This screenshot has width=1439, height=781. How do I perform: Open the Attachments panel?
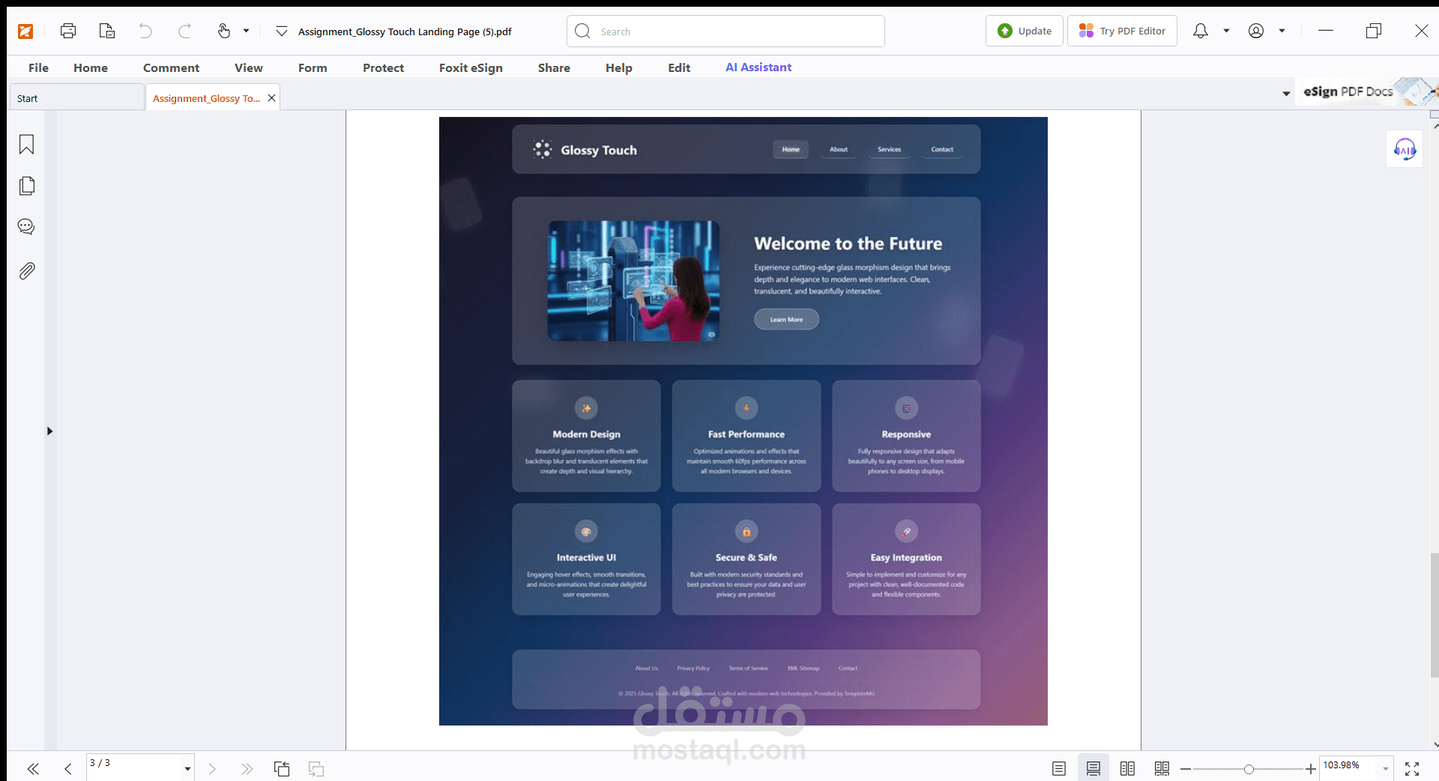coord(26,271)
